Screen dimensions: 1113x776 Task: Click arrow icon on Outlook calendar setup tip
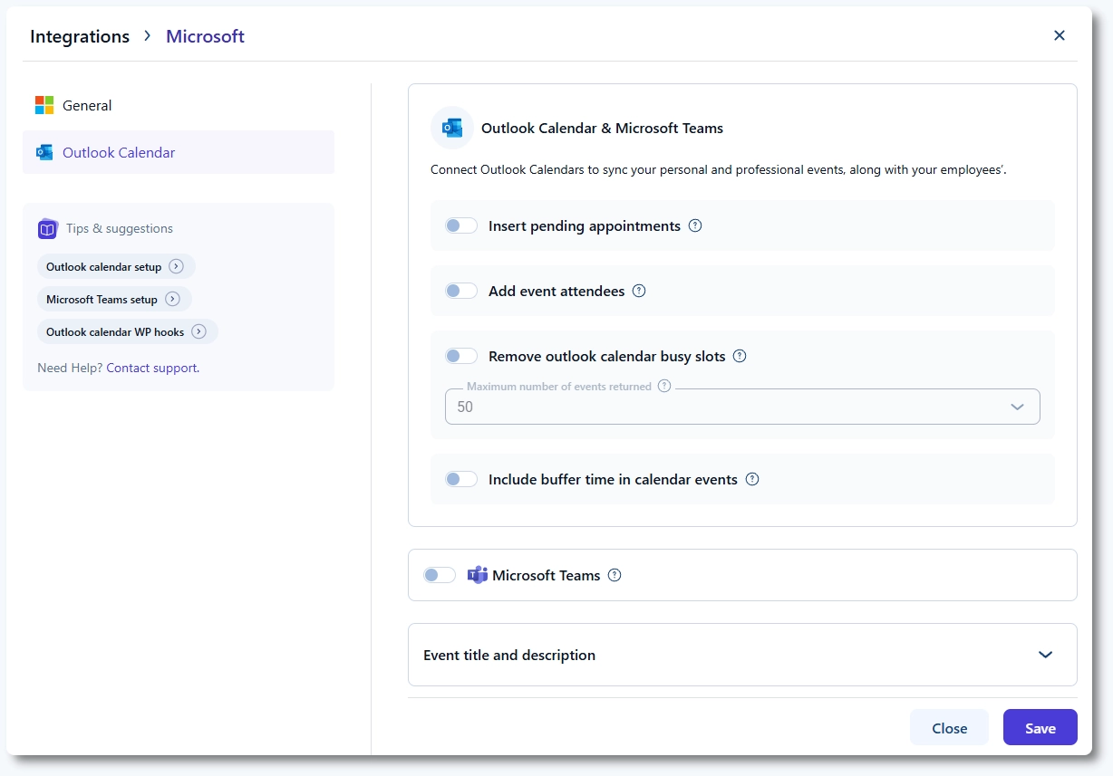tap(177, 267)
